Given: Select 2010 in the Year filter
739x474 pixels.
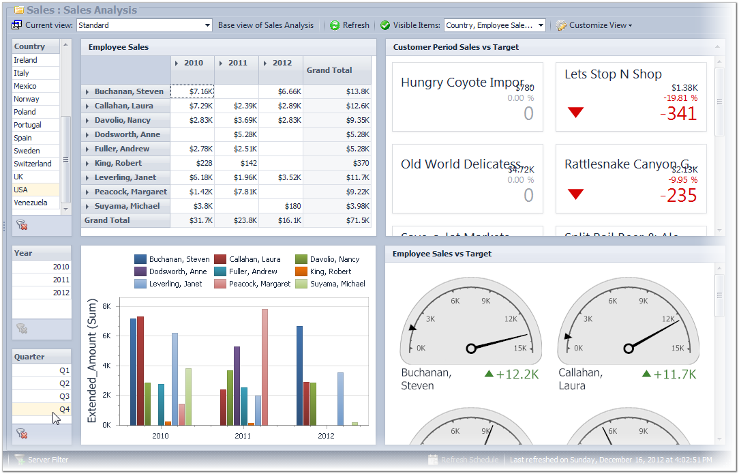Looking at the screenshot, I should 42,267.
